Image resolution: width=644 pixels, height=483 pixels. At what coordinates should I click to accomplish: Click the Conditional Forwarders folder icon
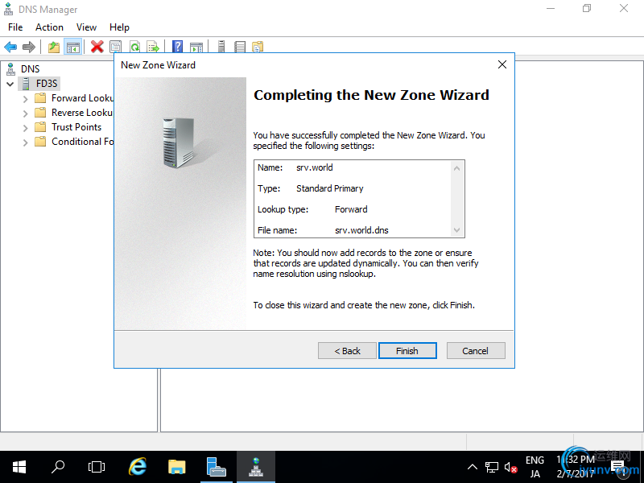[x=40, y=142]
